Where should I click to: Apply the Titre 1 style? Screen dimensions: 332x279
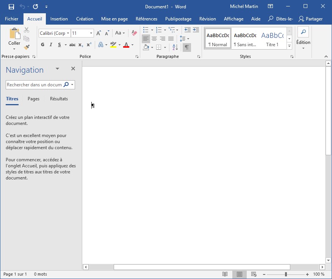(x=272, y=39)
